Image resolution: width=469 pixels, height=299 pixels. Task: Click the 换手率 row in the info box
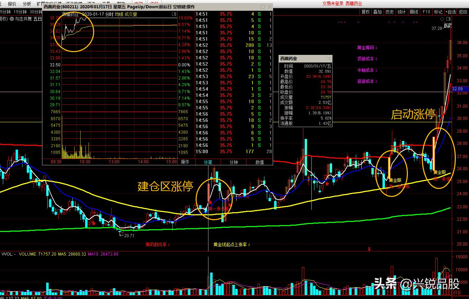(306, 118)
